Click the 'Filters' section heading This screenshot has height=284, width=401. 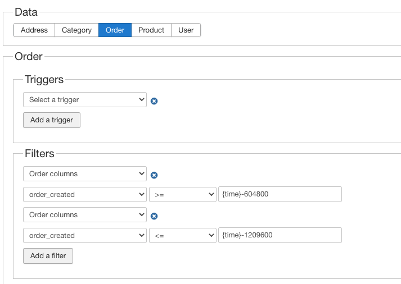(x=39, y=154)
